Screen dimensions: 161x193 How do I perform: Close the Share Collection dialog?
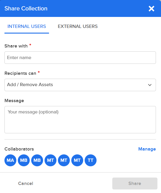click(151, 9)
